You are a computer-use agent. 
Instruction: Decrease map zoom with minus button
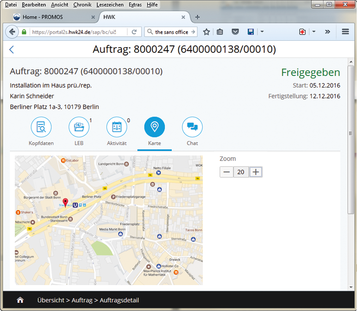point(226,172)
